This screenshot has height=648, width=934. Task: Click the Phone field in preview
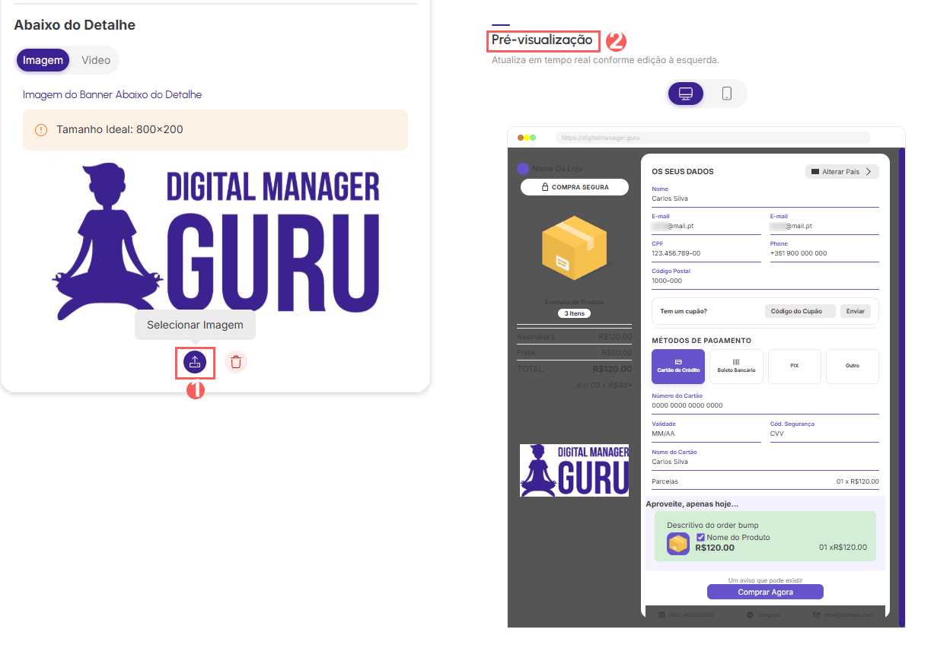click(824, 250)
